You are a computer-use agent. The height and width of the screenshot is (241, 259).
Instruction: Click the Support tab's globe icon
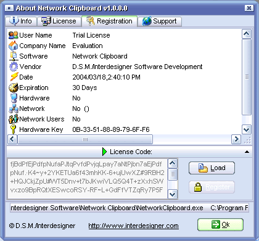tap(147, 21)
